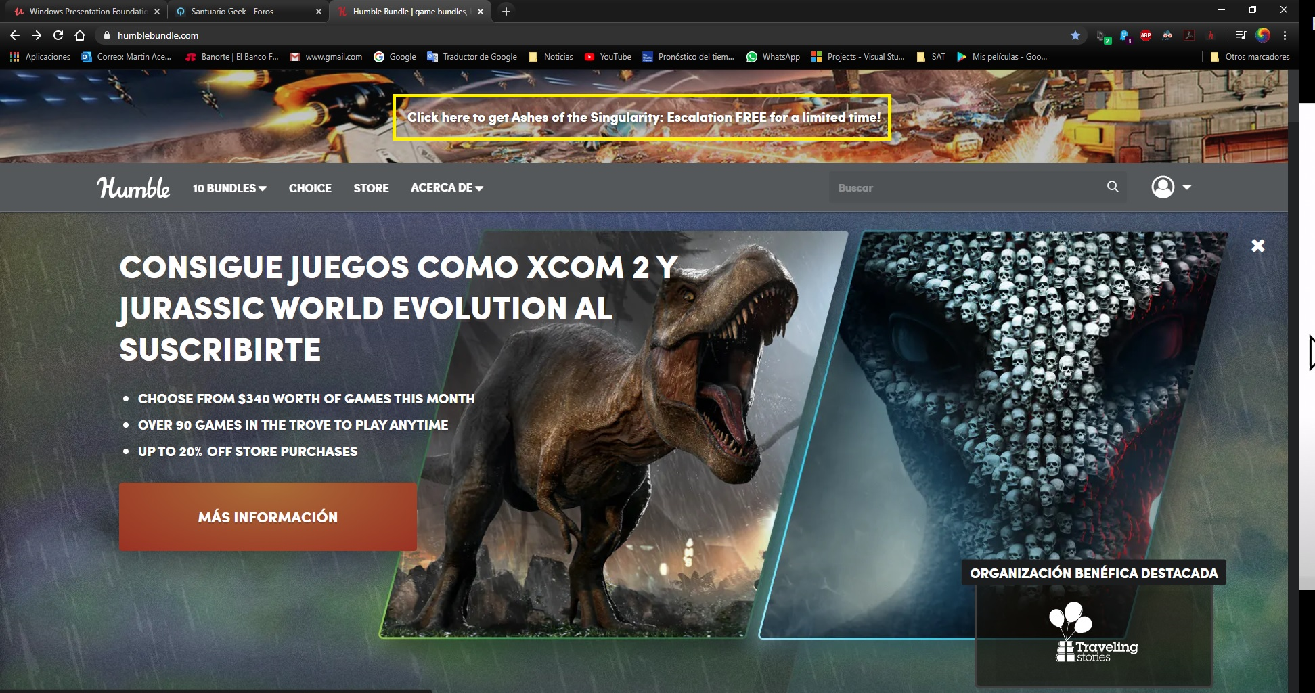
Task: Open the user account dropdown
Action: coord(1171,187)
